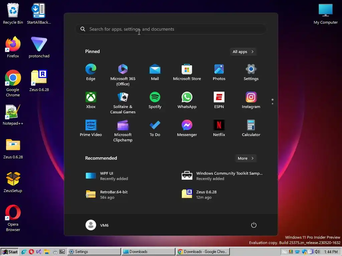Launch the Calculator app
Screen dimensions: 342x256
(251, 128)
